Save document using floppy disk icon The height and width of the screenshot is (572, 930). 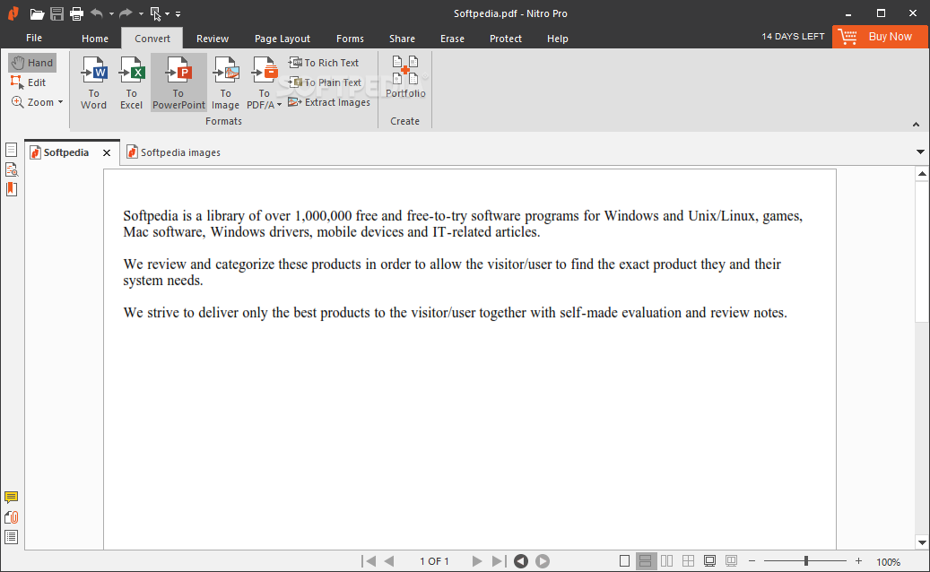56,13
